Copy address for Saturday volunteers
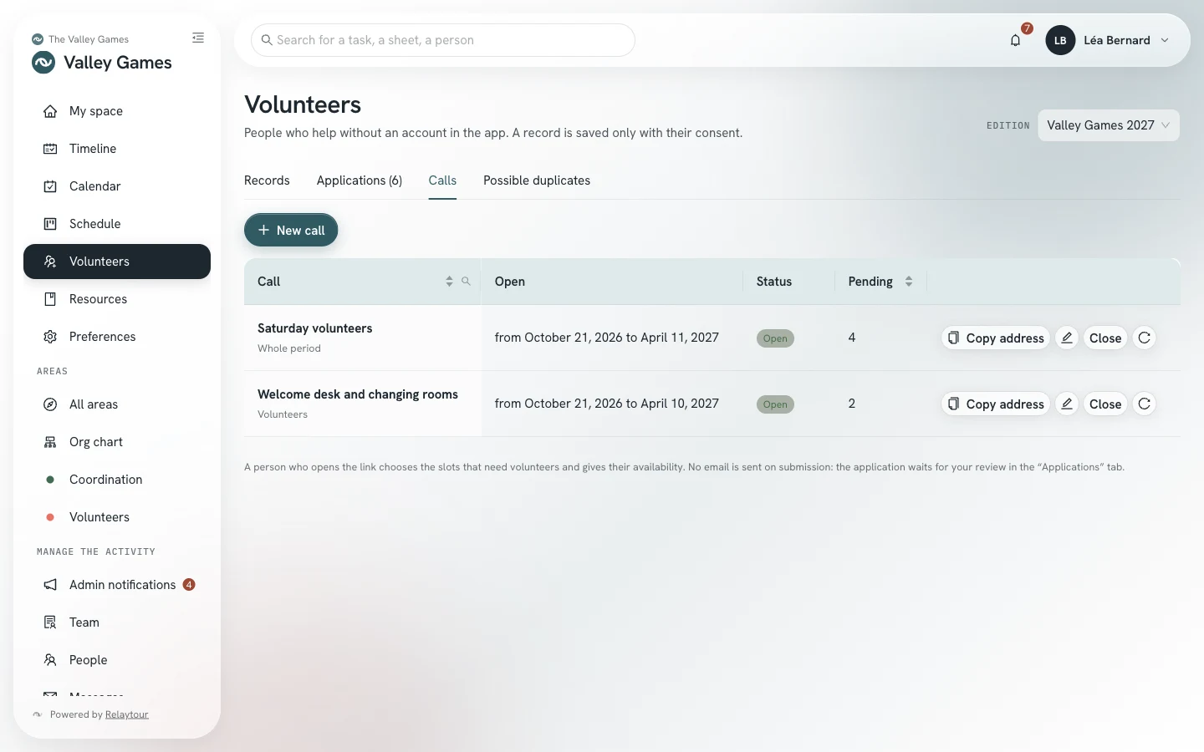The width and height of the screenshot is (1204, 752). pos(996,338)
